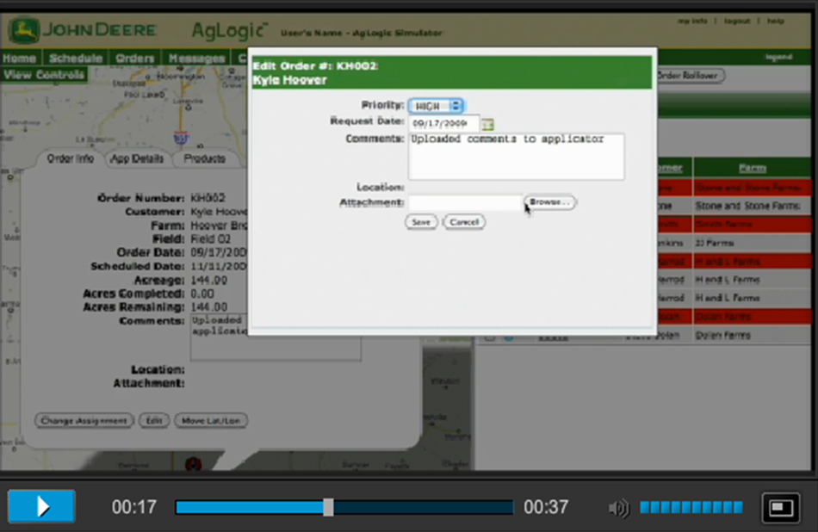Click the video player play button

[41, 506]
